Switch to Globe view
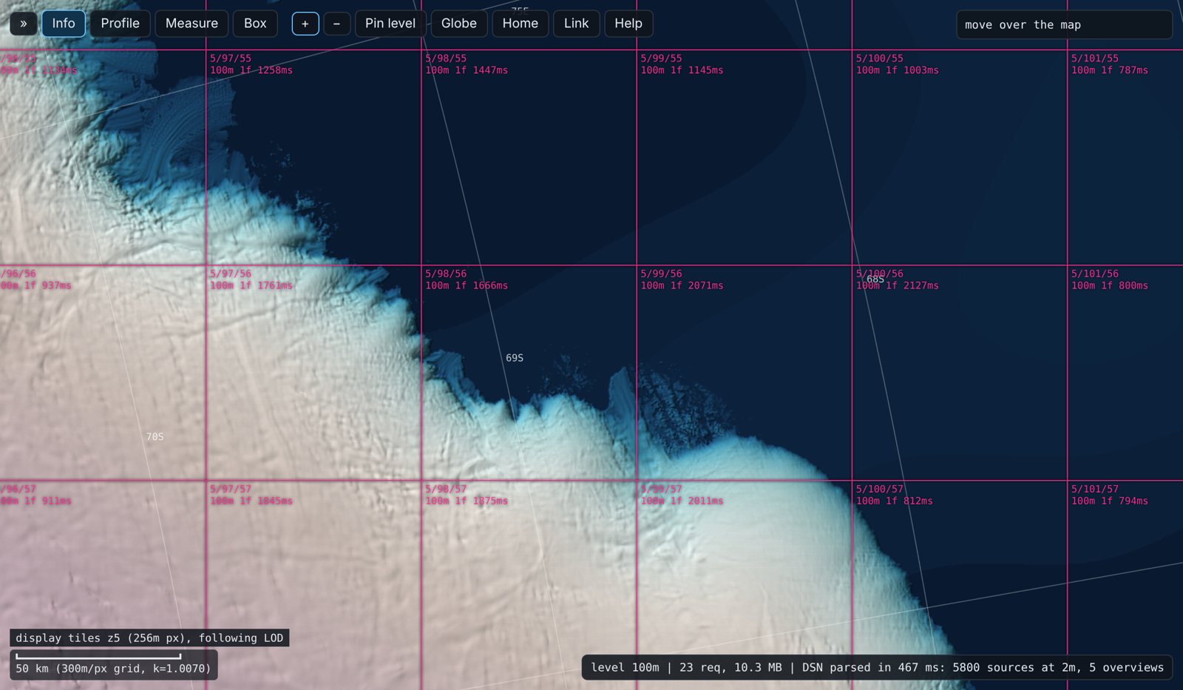Screen dimensions: 1183x690 point(459,24)
